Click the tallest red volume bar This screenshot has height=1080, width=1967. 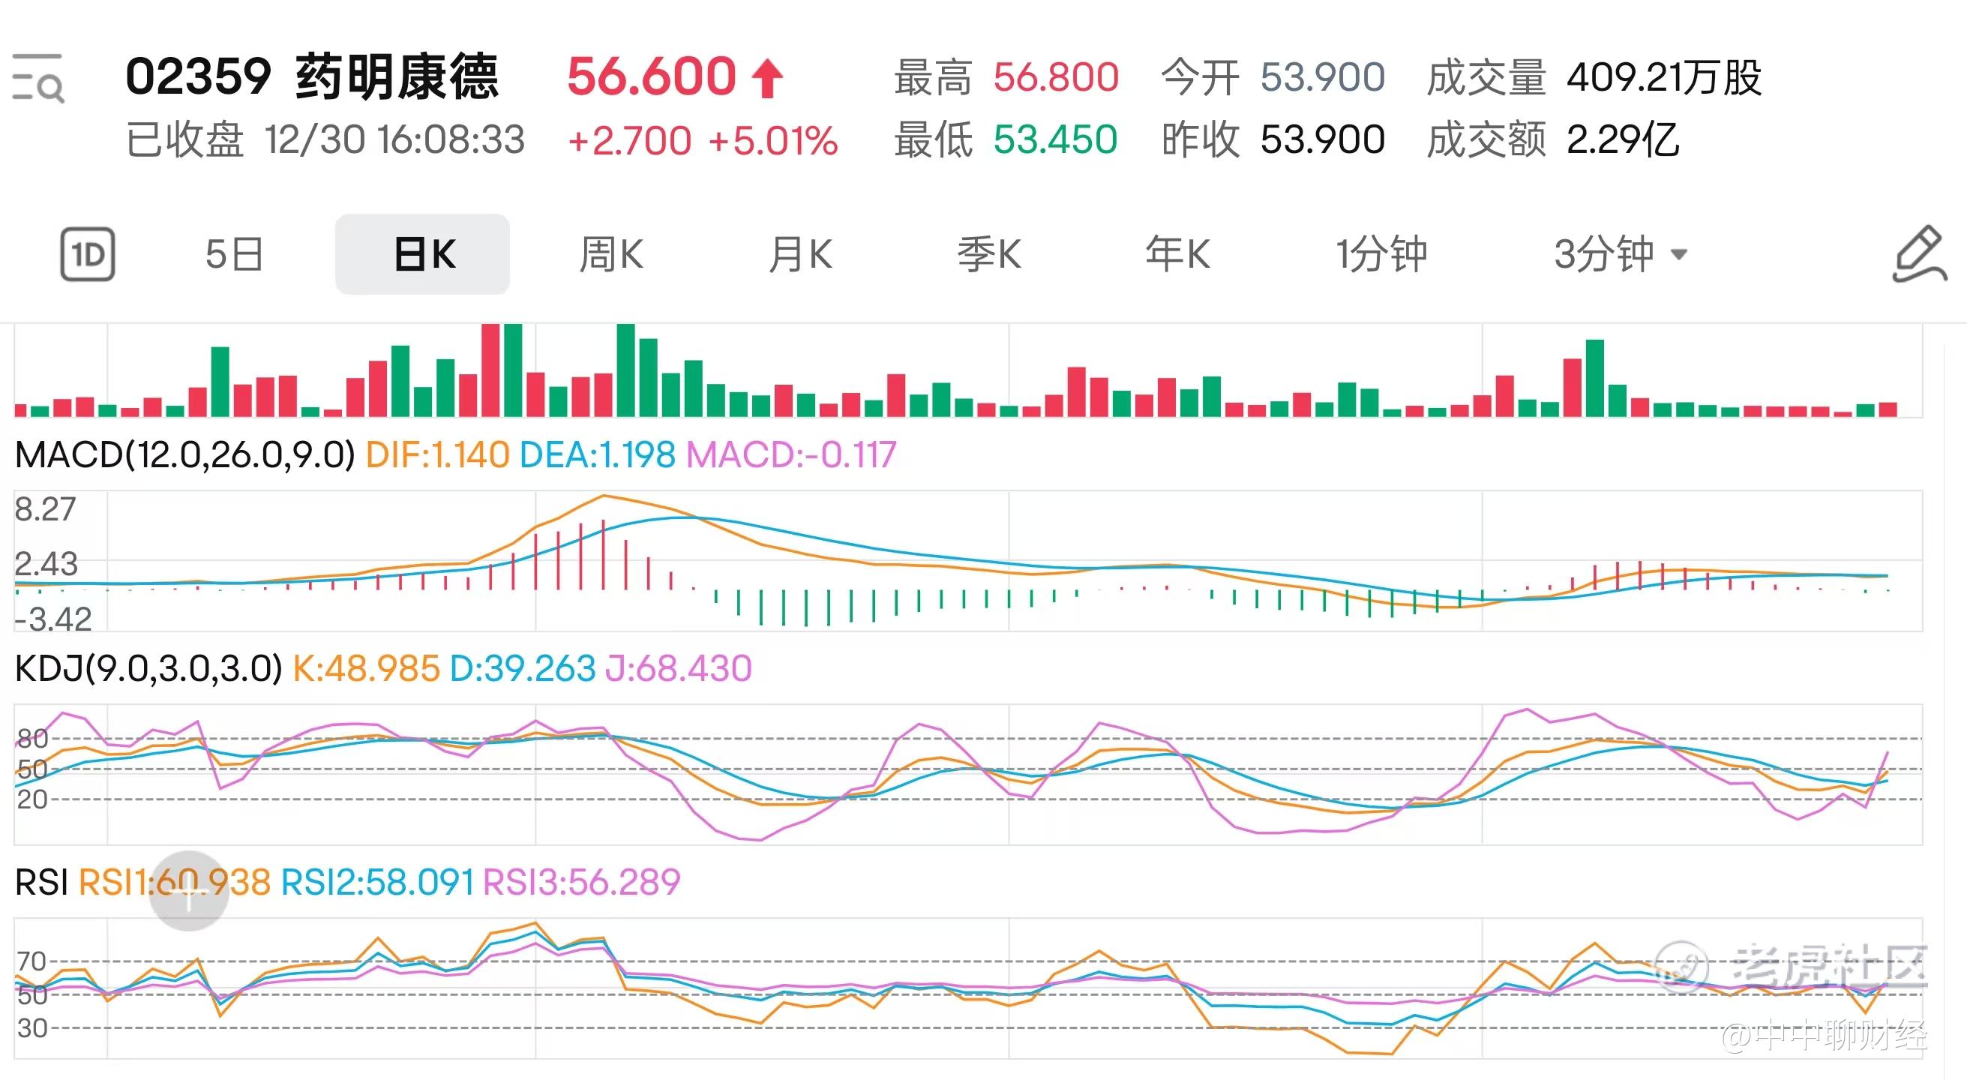pos(490,370)
